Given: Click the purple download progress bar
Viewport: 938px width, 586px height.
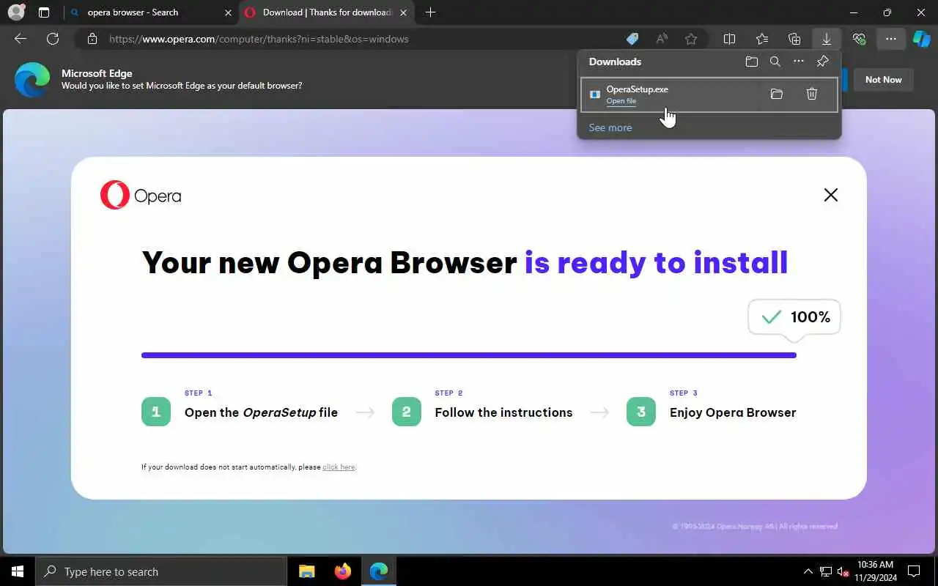Looking at the screenshot, I should click(469, 355).
